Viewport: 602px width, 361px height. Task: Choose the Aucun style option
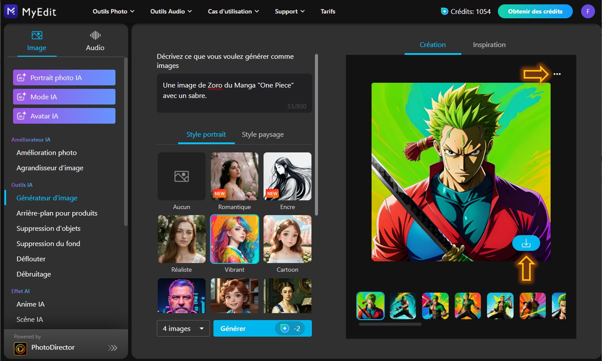(x=181, y=176)
